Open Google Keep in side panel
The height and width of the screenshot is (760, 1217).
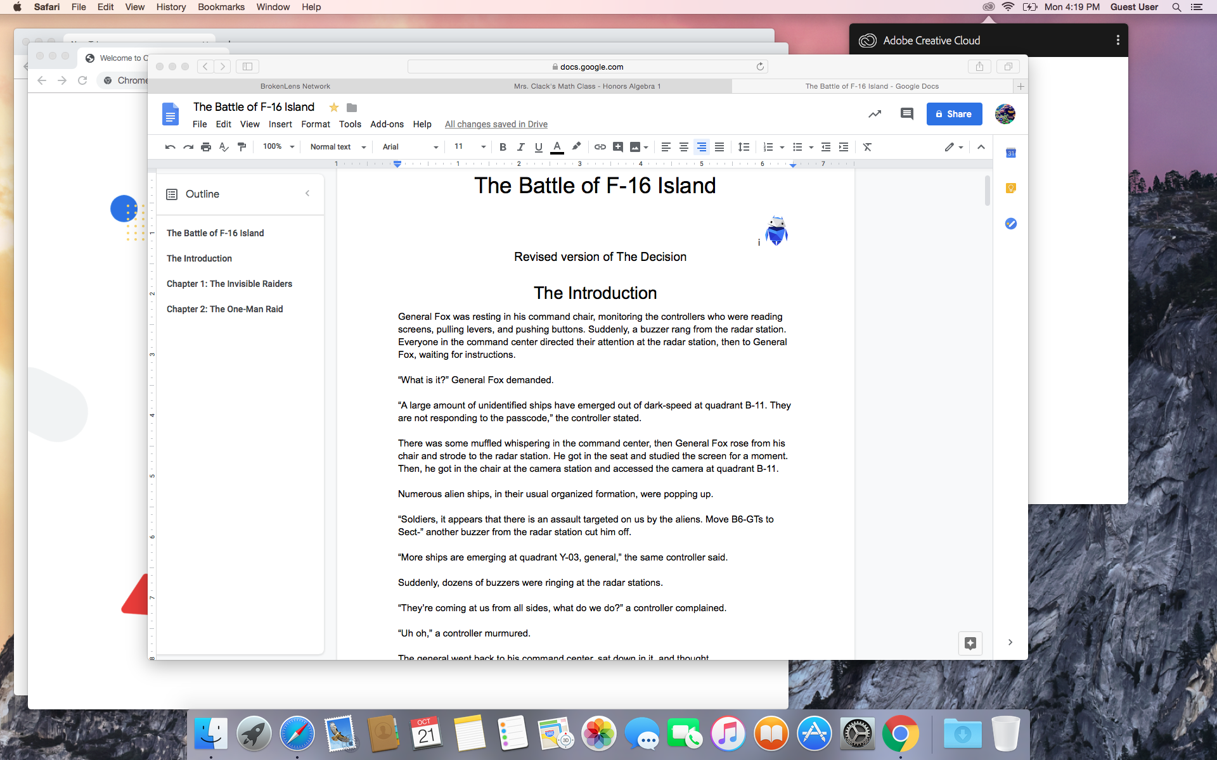[1011, 188]
